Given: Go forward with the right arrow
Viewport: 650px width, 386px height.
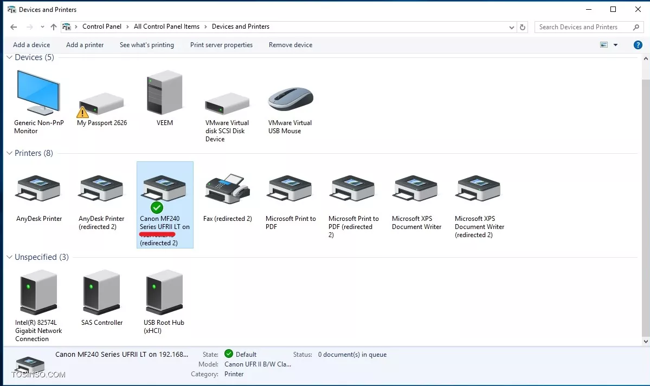Looking at the screenshot, I should pyautogui.click(x=29, y=27).
